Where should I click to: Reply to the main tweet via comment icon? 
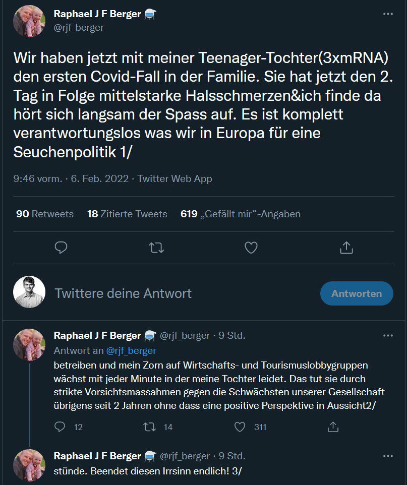[x=61, y=248]
